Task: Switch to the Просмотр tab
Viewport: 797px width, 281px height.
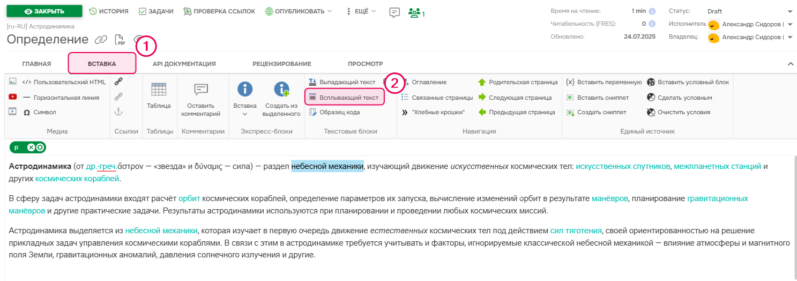Action: [x=366, y=64]
